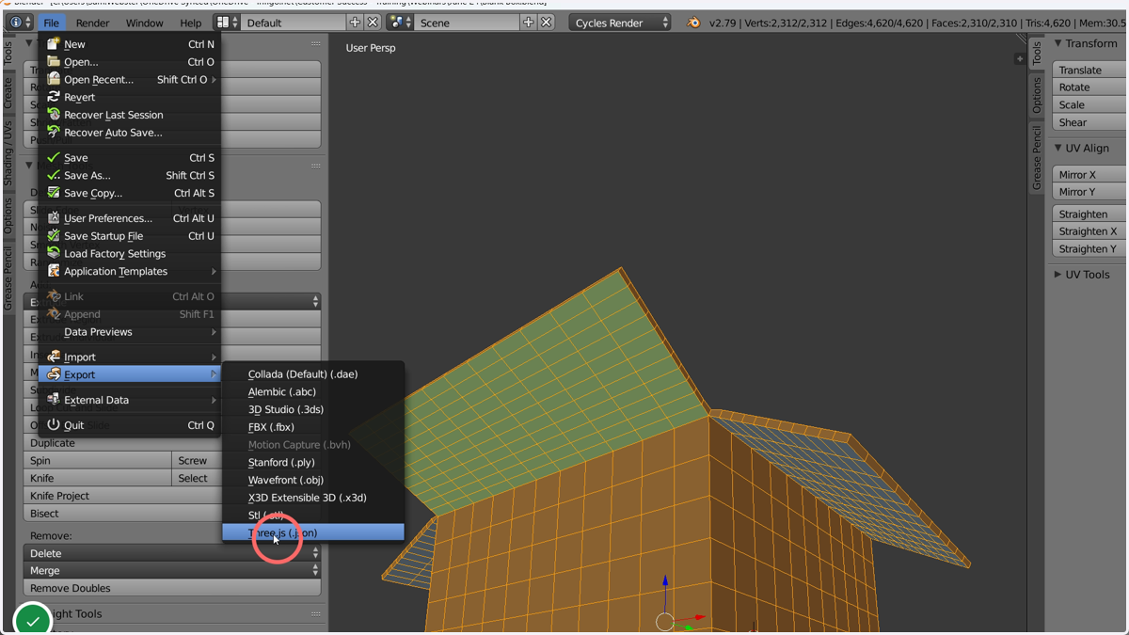This screenshot has width=1129, height=635.
Task: Expand the Import submenu
Action: click(x=129, y=357)
